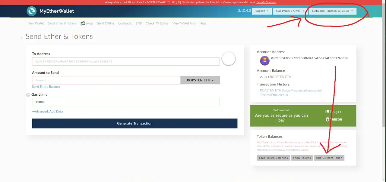Open the Network: Ropsten dropdown
The height and width of the screenshot is (182, 386).
pyautogui.click(x=332, y=11)
